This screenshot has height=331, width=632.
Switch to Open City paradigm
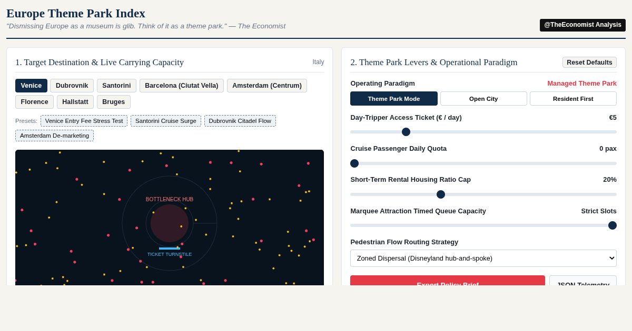(483, 99)
